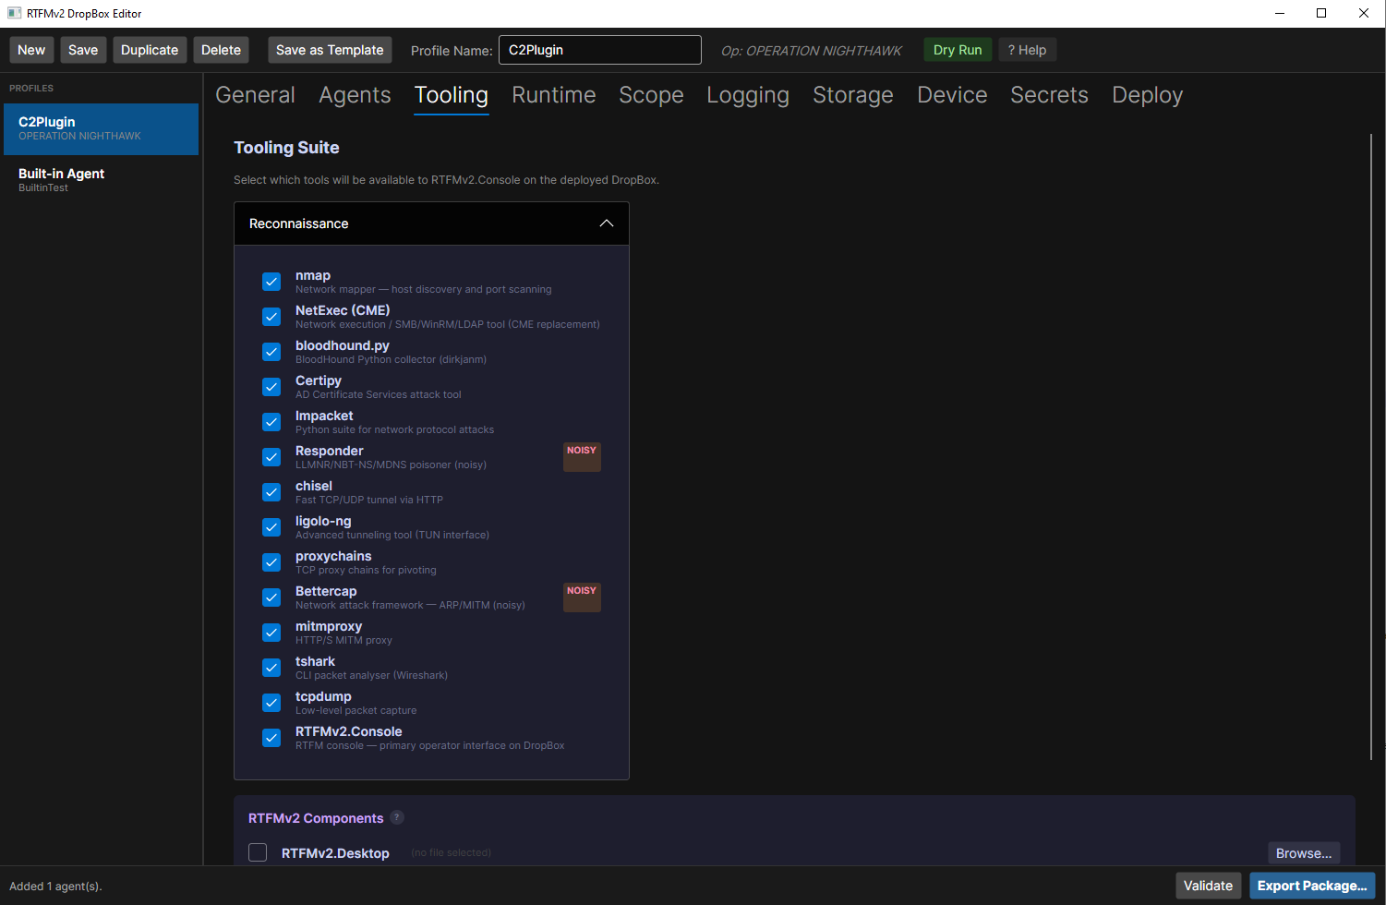Start a Dry Run
This screenshot has width=1386, height=905.
(x=958, y=50)
